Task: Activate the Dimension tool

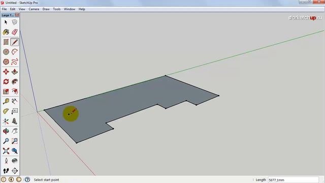Action: (15, 101)
